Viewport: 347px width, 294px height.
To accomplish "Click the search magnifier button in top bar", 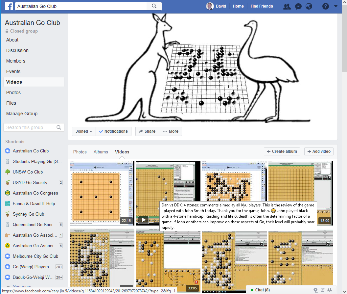I will (x=154, y=6).
